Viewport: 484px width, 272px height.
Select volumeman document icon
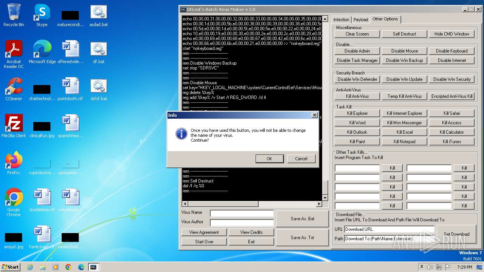coord(70,200)
